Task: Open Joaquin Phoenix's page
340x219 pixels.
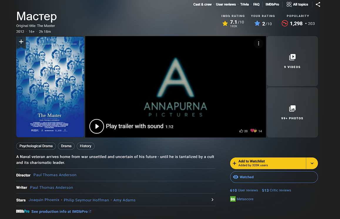Action: [x=44, y=200]
